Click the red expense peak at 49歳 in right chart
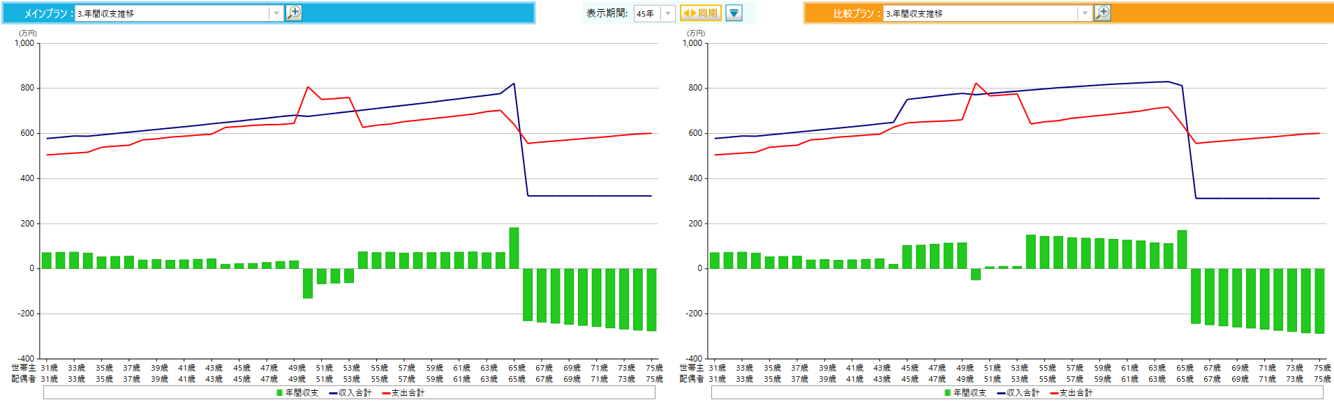This screenshot has width=1334, height=402. 976,84
